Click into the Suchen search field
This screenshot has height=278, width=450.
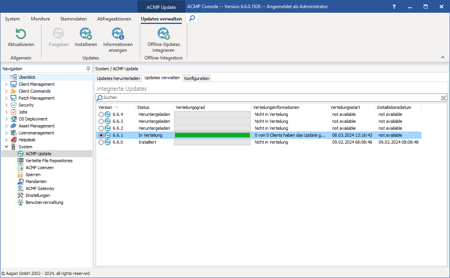[x=267, y=98]
